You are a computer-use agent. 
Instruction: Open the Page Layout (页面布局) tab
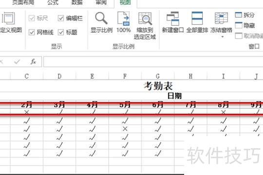point(23,2)
